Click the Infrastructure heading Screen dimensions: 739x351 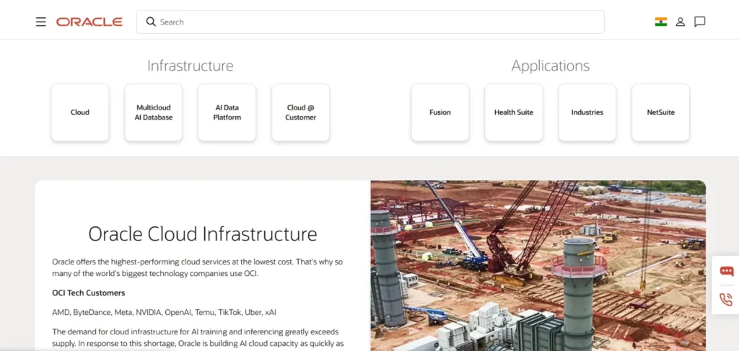pos(191,66)
